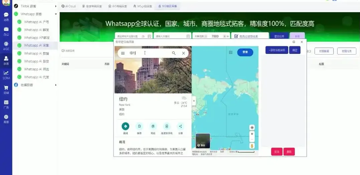Open the 广告 ads sidebar icon

click(x=6, y=102)
